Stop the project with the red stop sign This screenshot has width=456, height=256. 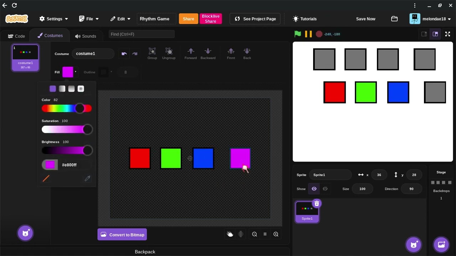[319, 34]
